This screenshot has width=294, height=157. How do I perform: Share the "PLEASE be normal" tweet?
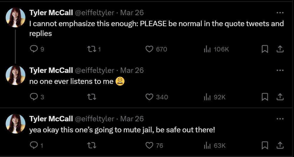click(x=280, y=49)
